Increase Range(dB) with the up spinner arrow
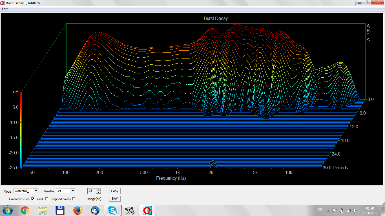The width and height of the screenshot is (385, 216). 98,190
